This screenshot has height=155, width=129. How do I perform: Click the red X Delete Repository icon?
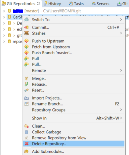(x=26, y=144)
